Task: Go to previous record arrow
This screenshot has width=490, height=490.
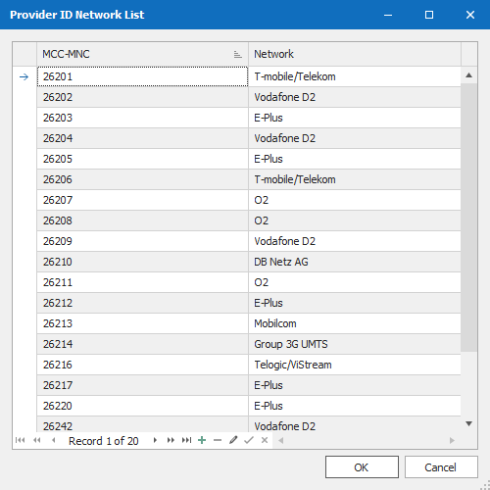Action: (54, 440)
